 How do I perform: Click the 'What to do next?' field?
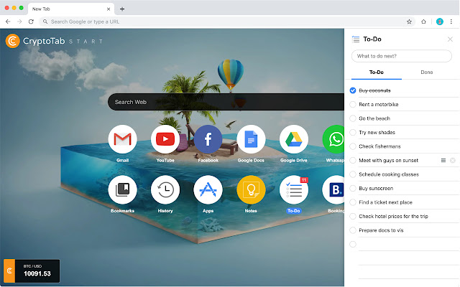[402, 56]
